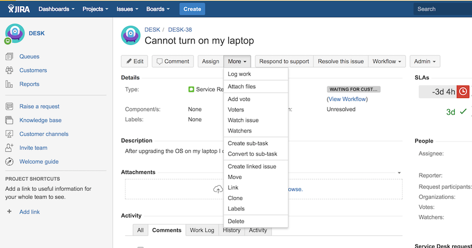Image resolution: width=472 pixels, height=248 pixels.
Task: Choose Voters in the menu
Action: point(256,110)
